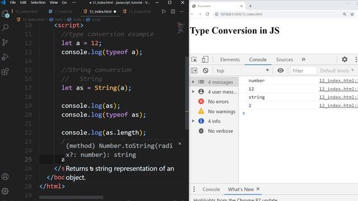358x201 pixels.
Task: Select the script segment in the breadcrumb
Action: [93, 20]
